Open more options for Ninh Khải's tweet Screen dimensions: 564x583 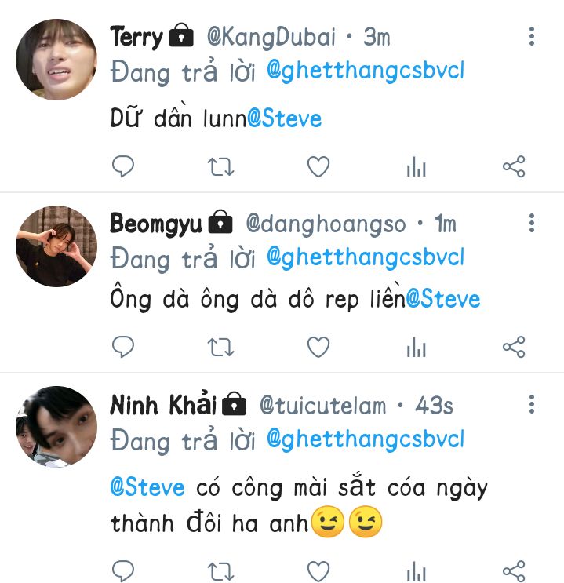532,404
